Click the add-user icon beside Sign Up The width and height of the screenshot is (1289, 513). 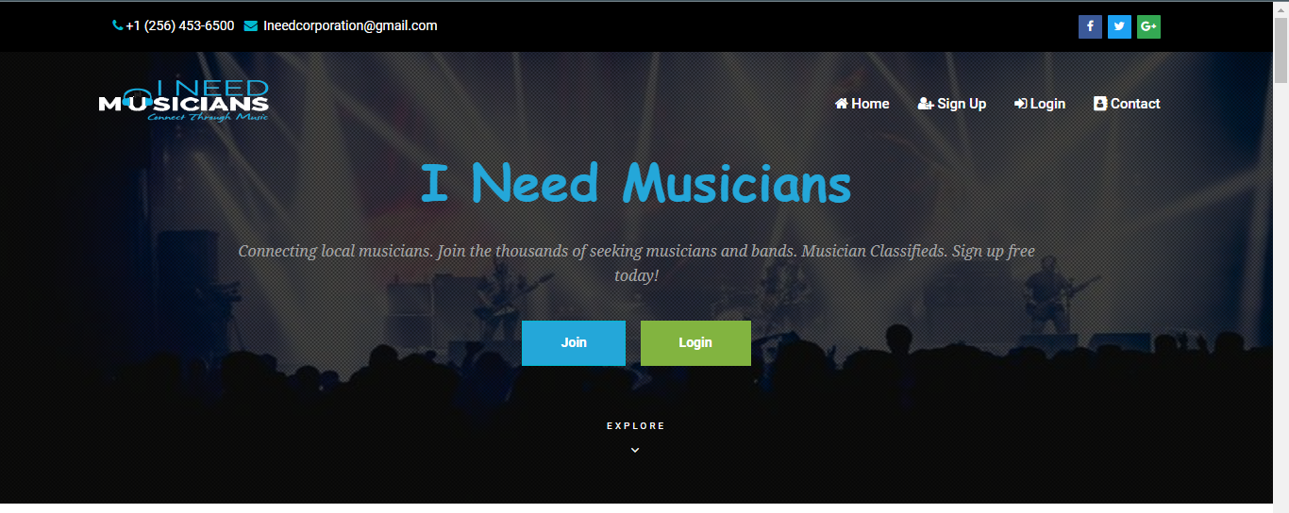[x=926, y=104]
